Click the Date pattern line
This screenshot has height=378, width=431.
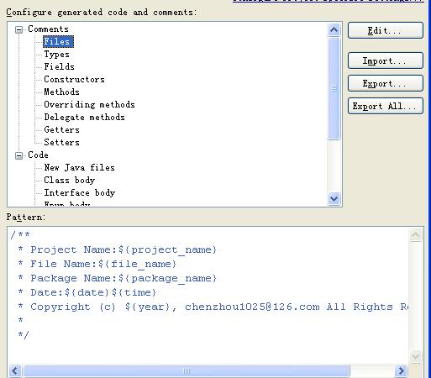pos(87,292)
